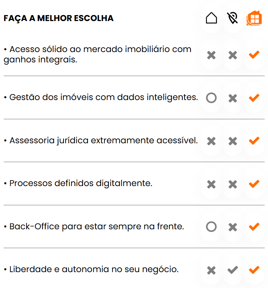
Task: Click gray circle in Gestão dos imóveis row
Action: tap(211, 98)
